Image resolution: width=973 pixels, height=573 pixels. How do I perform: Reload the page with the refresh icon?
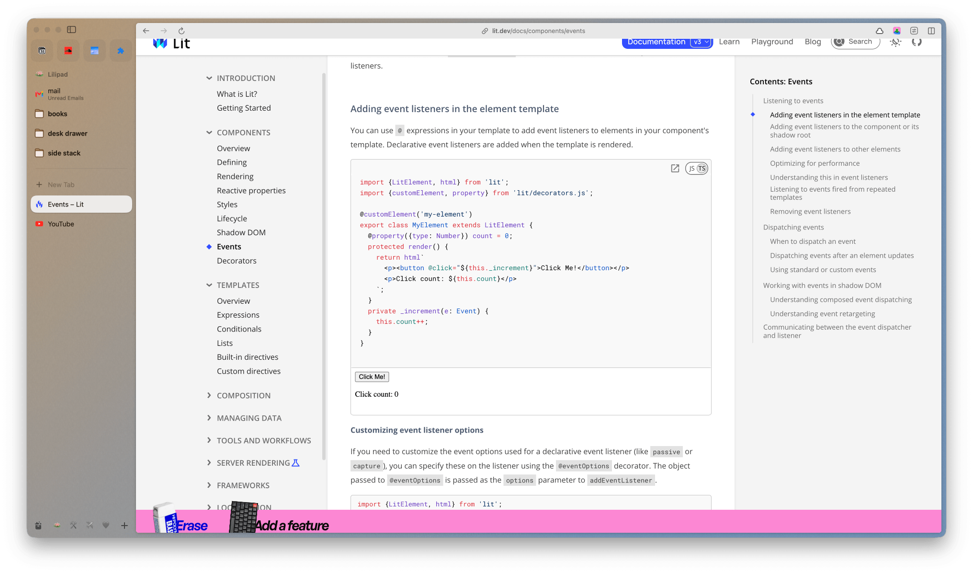(181, 31)
